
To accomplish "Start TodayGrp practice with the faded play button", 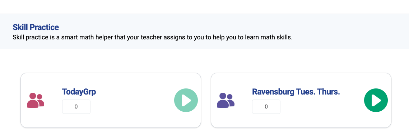I will pyautogui.click(x=186, y=101).
